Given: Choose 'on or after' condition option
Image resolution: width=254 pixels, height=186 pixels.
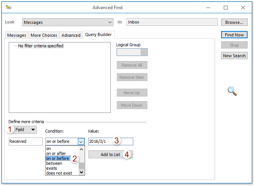Looking at the screenshot, I should [56, 153].
